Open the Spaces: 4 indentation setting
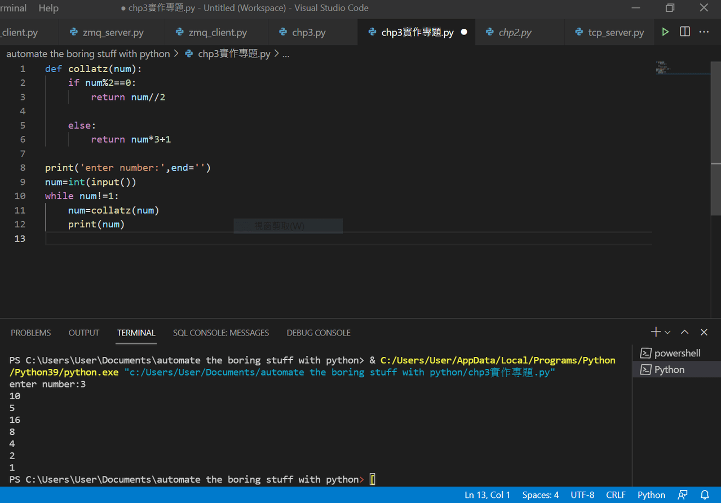The width and height of the screenshot is (721, 503). point(541,495)
